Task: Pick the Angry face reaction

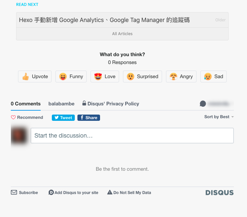Action: pos(181,76)
